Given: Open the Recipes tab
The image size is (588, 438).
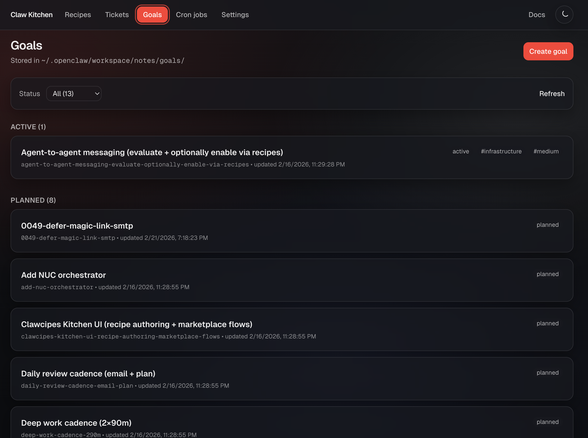Looking at the screenshot, I should [78, 15].
